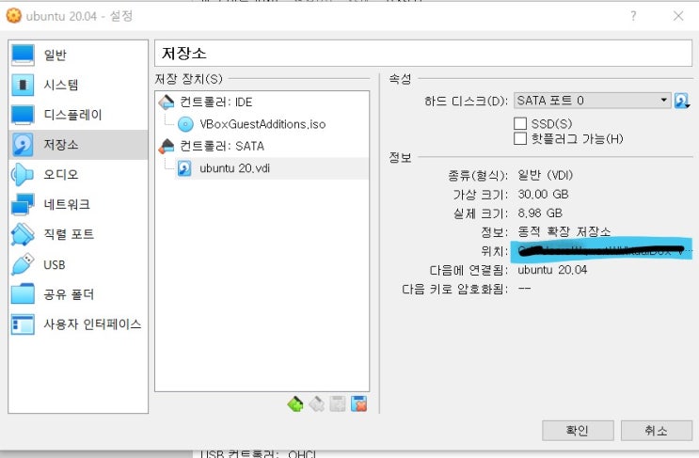Select the 저장소 settings category
The width and height of the screenshot is (699, 458).
click(78, 144)
